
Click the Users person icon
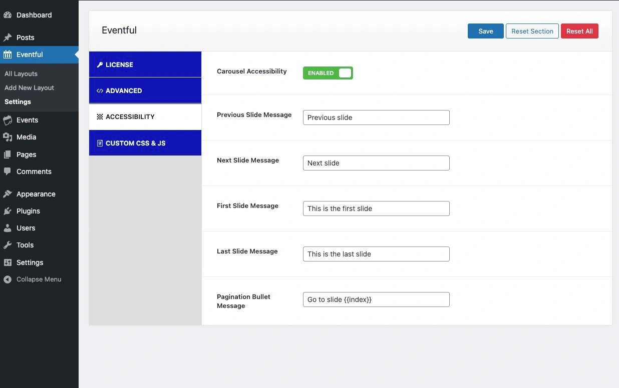8,228
